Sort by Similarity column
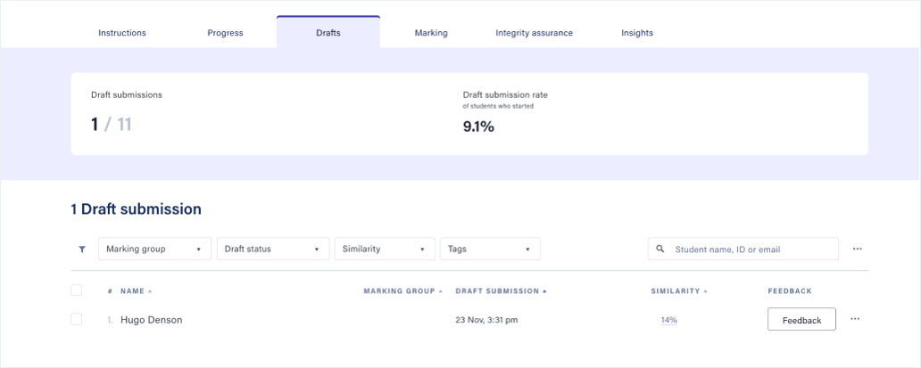Screen dimensions: 921x368 tap(679, 291)
